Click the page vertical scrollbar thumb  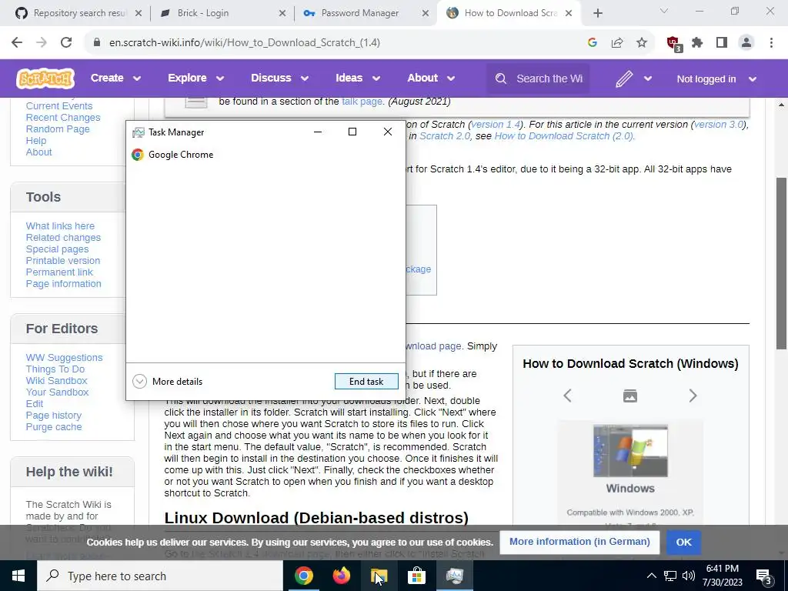click(x=782, y=263)
